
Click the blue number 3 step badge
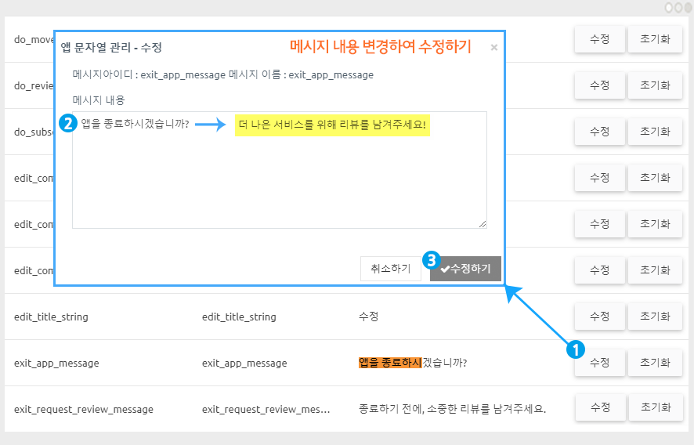pyautogui.click(x=431, y=259)
